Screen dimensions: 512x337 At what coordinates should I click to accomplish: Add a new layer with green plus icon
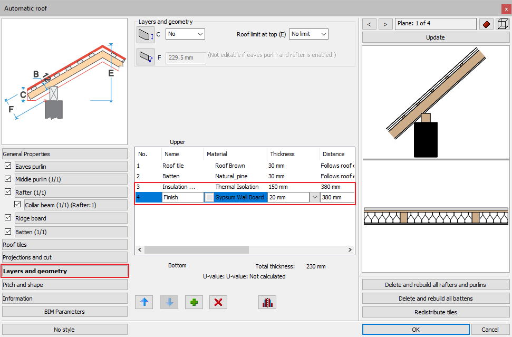pyautogui.click(x=194, y=302)
